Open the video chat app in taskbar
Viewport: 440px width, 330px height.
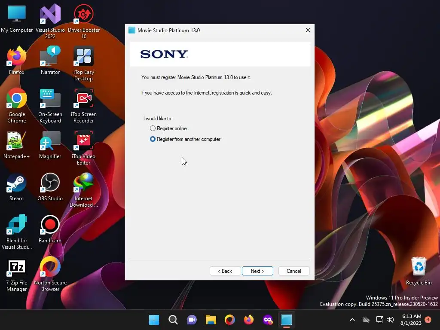coord(192,320)
